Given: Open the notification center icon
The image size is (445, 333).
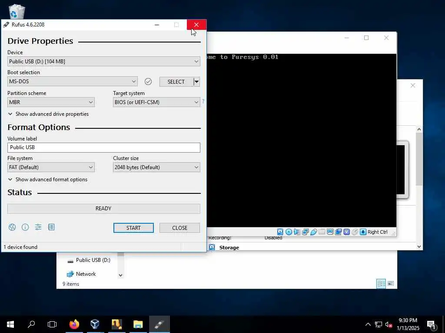Looking at the screenshot, I should pyautogui.click(x=432, y=324).
